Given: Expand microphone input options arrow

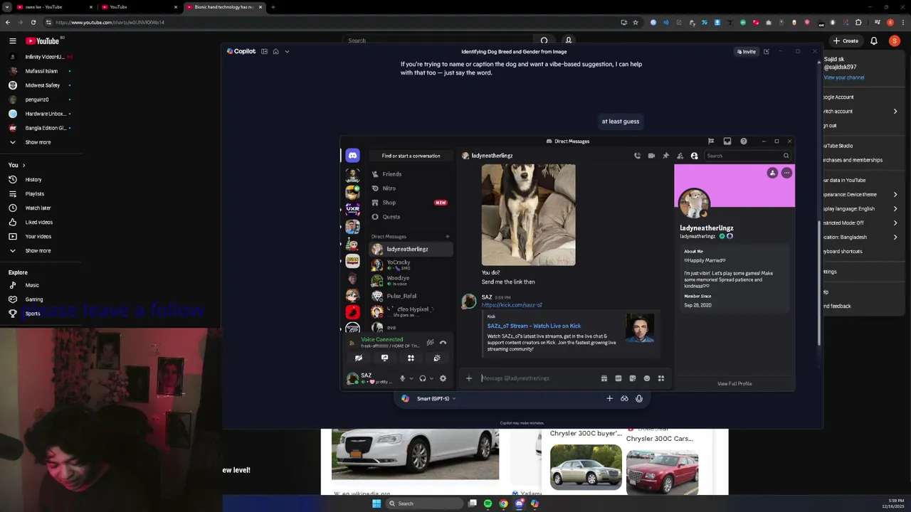Looking at the screenshot, I should pos(411,378).
